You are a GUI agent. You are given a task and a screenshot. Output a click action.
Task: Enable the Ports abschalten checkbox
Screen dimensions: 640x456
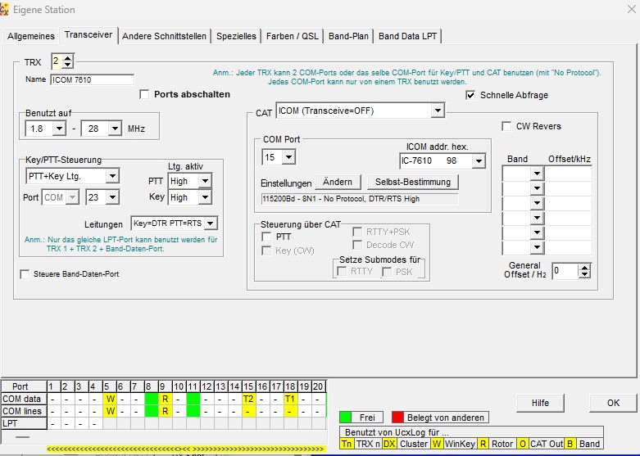coord(145,94)
